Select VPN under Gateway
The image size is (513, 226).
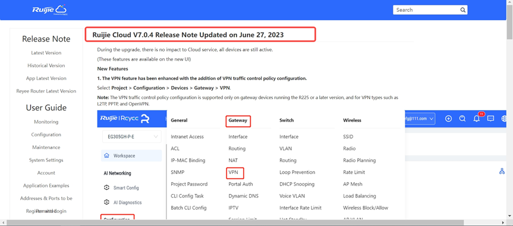233,172
